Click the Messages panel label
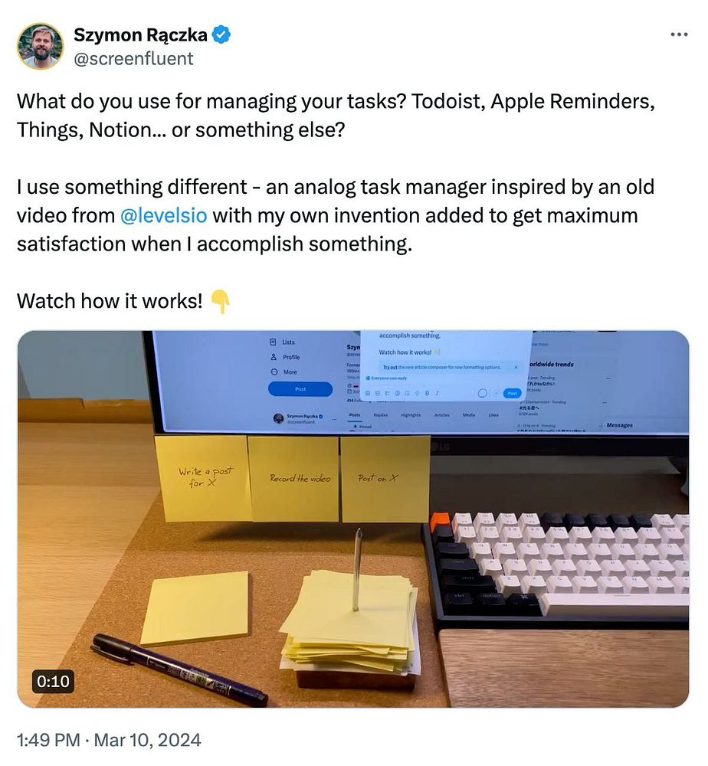 [x=620, y=425]
